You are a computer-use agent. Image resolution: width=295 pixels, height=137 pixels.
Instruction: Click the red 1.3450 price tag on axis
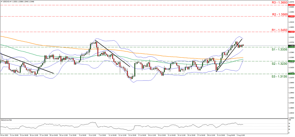click(291, 32)
